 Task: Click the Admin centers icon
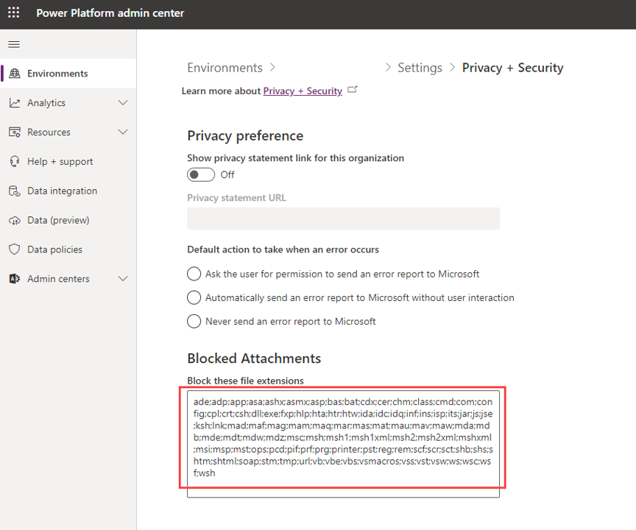15,279
